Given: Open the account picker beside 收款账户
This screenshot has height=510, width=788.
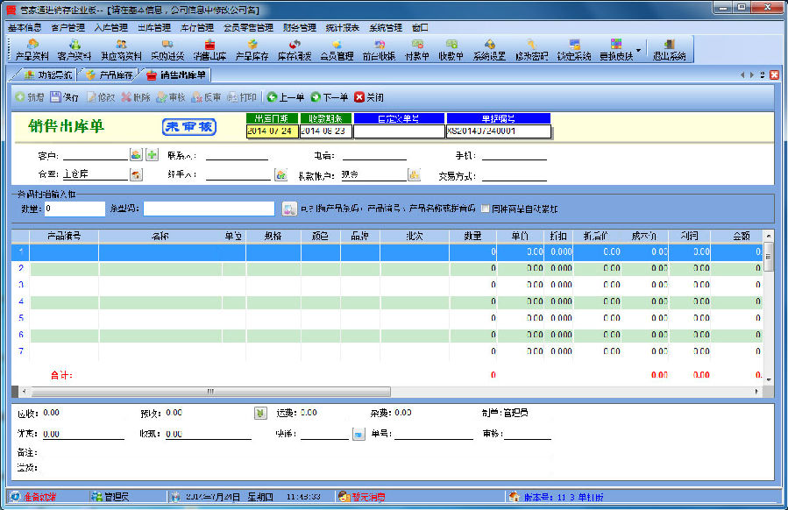Looking at the screenshot, I should tap(414, 174).
